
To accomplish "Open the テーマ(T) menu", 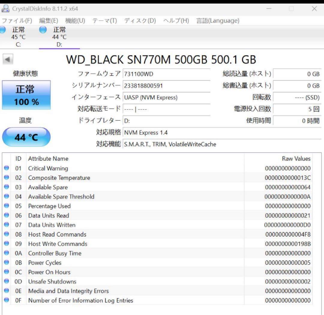I will coord(105,21).
